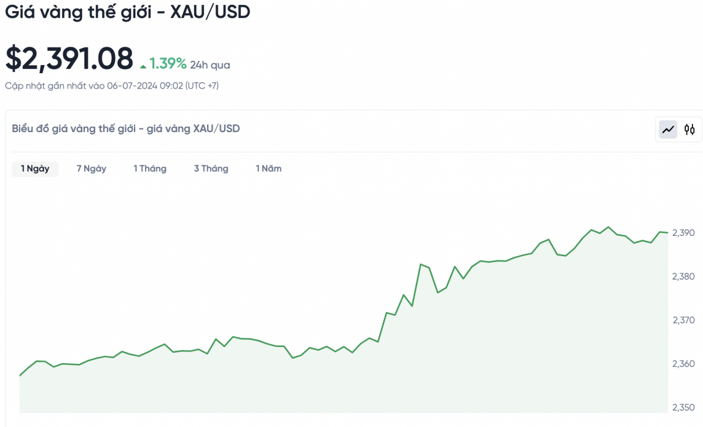Click the highest peak of the price line
Screen dimensions: 703x427
(x=609, y=227)
